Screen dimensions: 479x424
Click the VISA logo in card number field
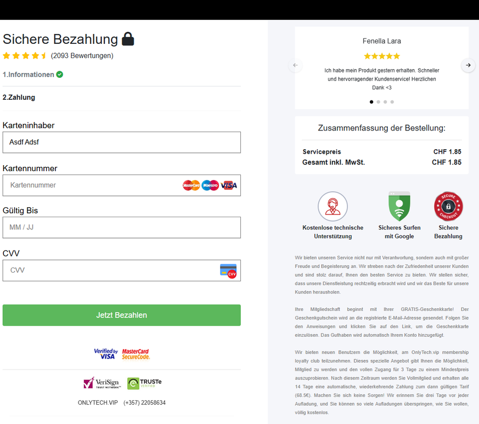click(x=228, y=185)
